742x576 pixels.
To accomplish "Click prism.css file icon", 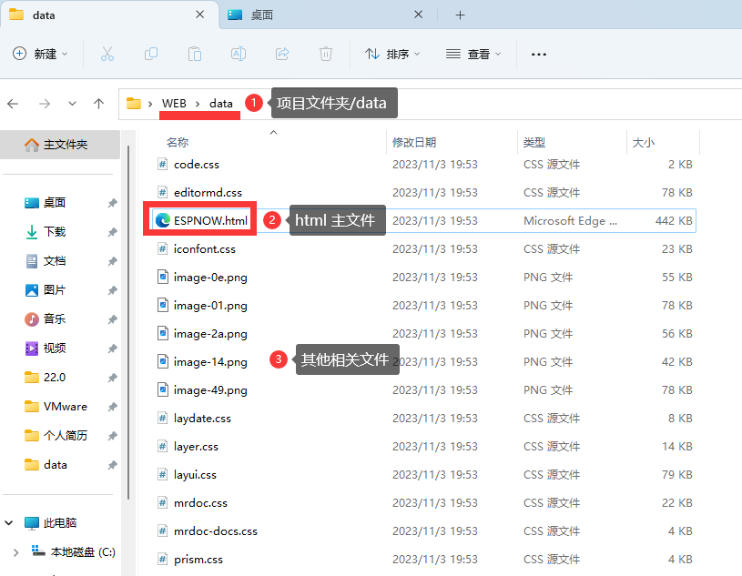I will coord(163,559).
